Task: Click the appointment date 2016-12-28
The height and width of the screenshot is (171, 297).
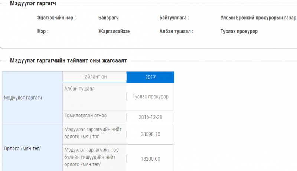Action: tap(150, 117)
